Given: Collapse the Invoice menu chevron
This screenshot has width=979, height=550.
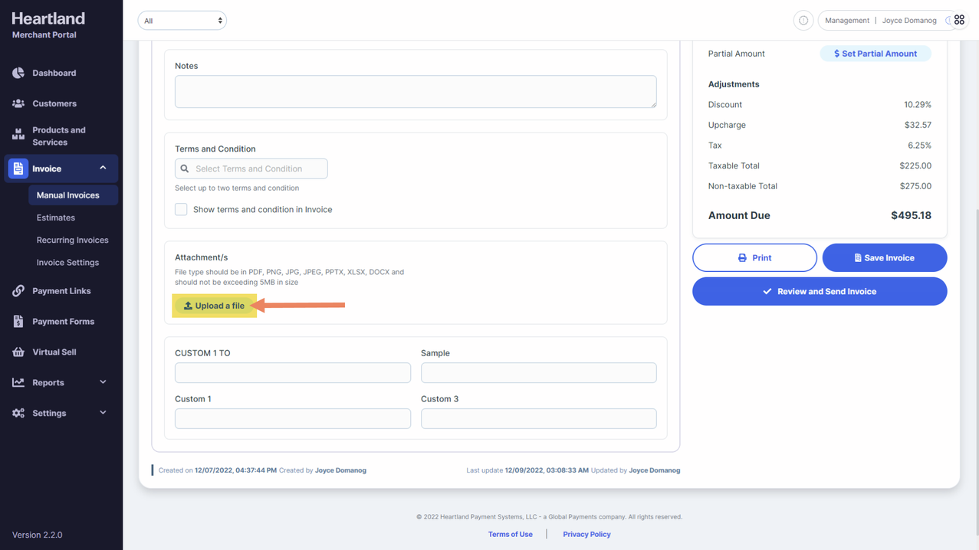Looking at the screenshot, I should pyautogui.click(x=103, y=168).
